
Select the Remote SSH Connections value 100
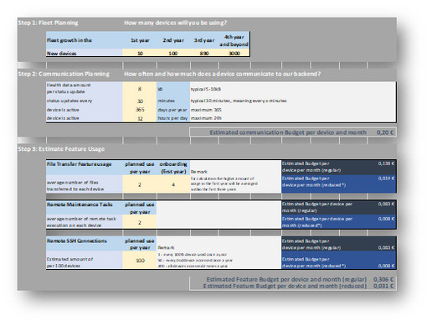click(140, 261)
